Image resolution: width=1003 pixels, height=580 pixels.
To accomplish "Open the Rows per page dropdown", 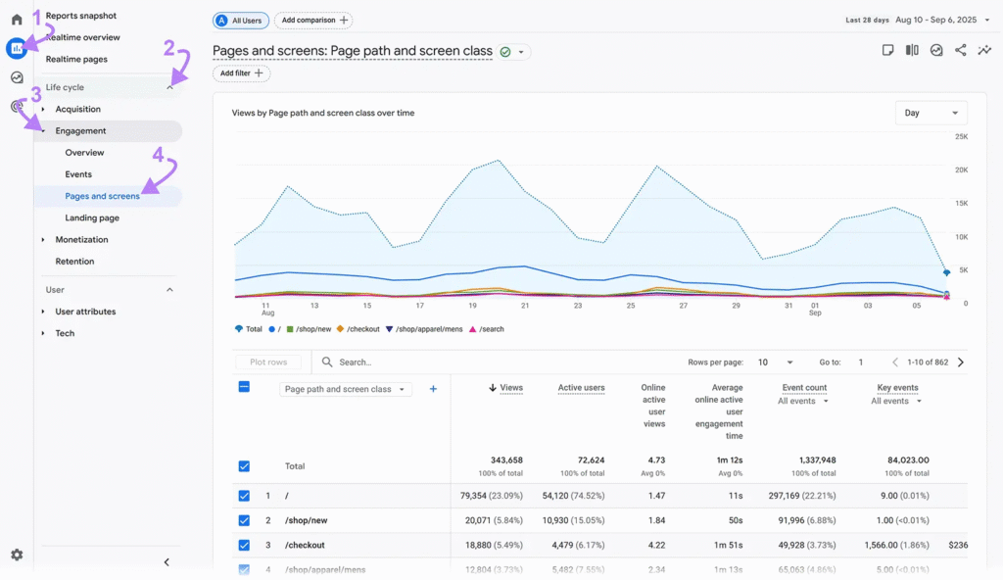I will point(775,362).
